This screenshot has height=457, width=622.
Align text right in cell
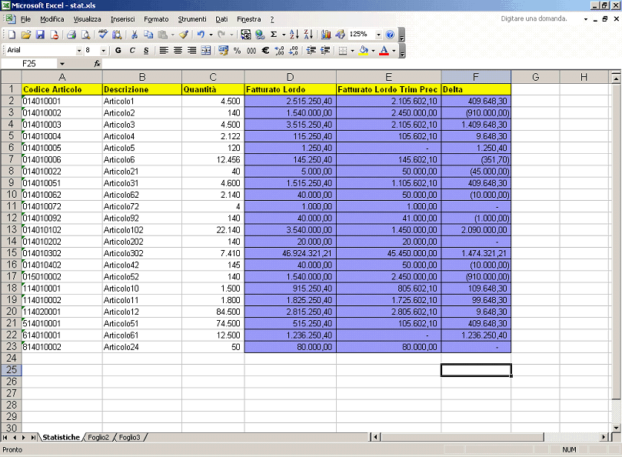pyautogui.click(x=191, y=51)
